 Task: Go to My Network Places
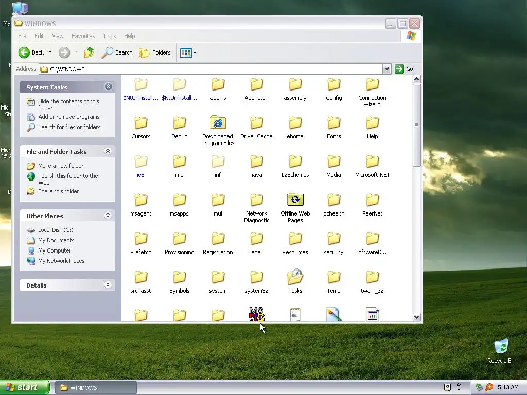[61, 261]
